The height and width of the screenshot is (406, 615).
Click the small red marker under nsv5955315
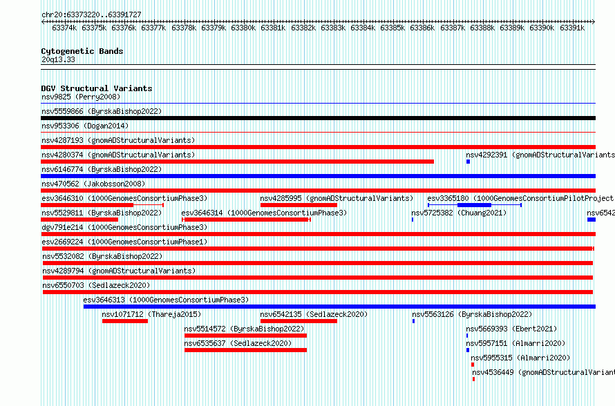pos(473,365)
